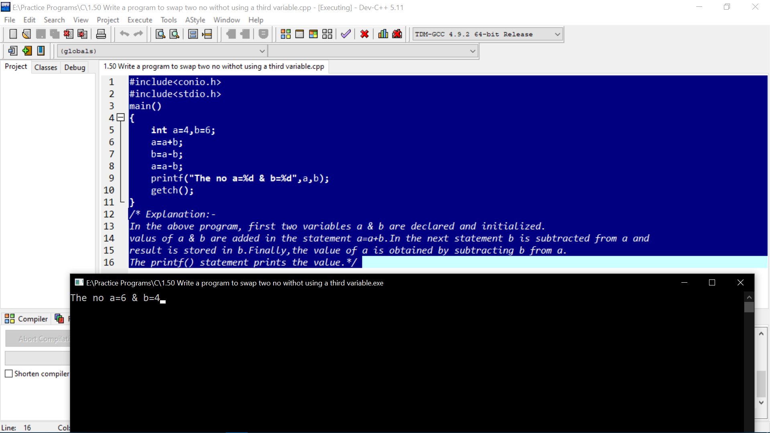Screen dimensions: 770x433
Task: Open the Execute menu
Action: click(x=140, y=20)
